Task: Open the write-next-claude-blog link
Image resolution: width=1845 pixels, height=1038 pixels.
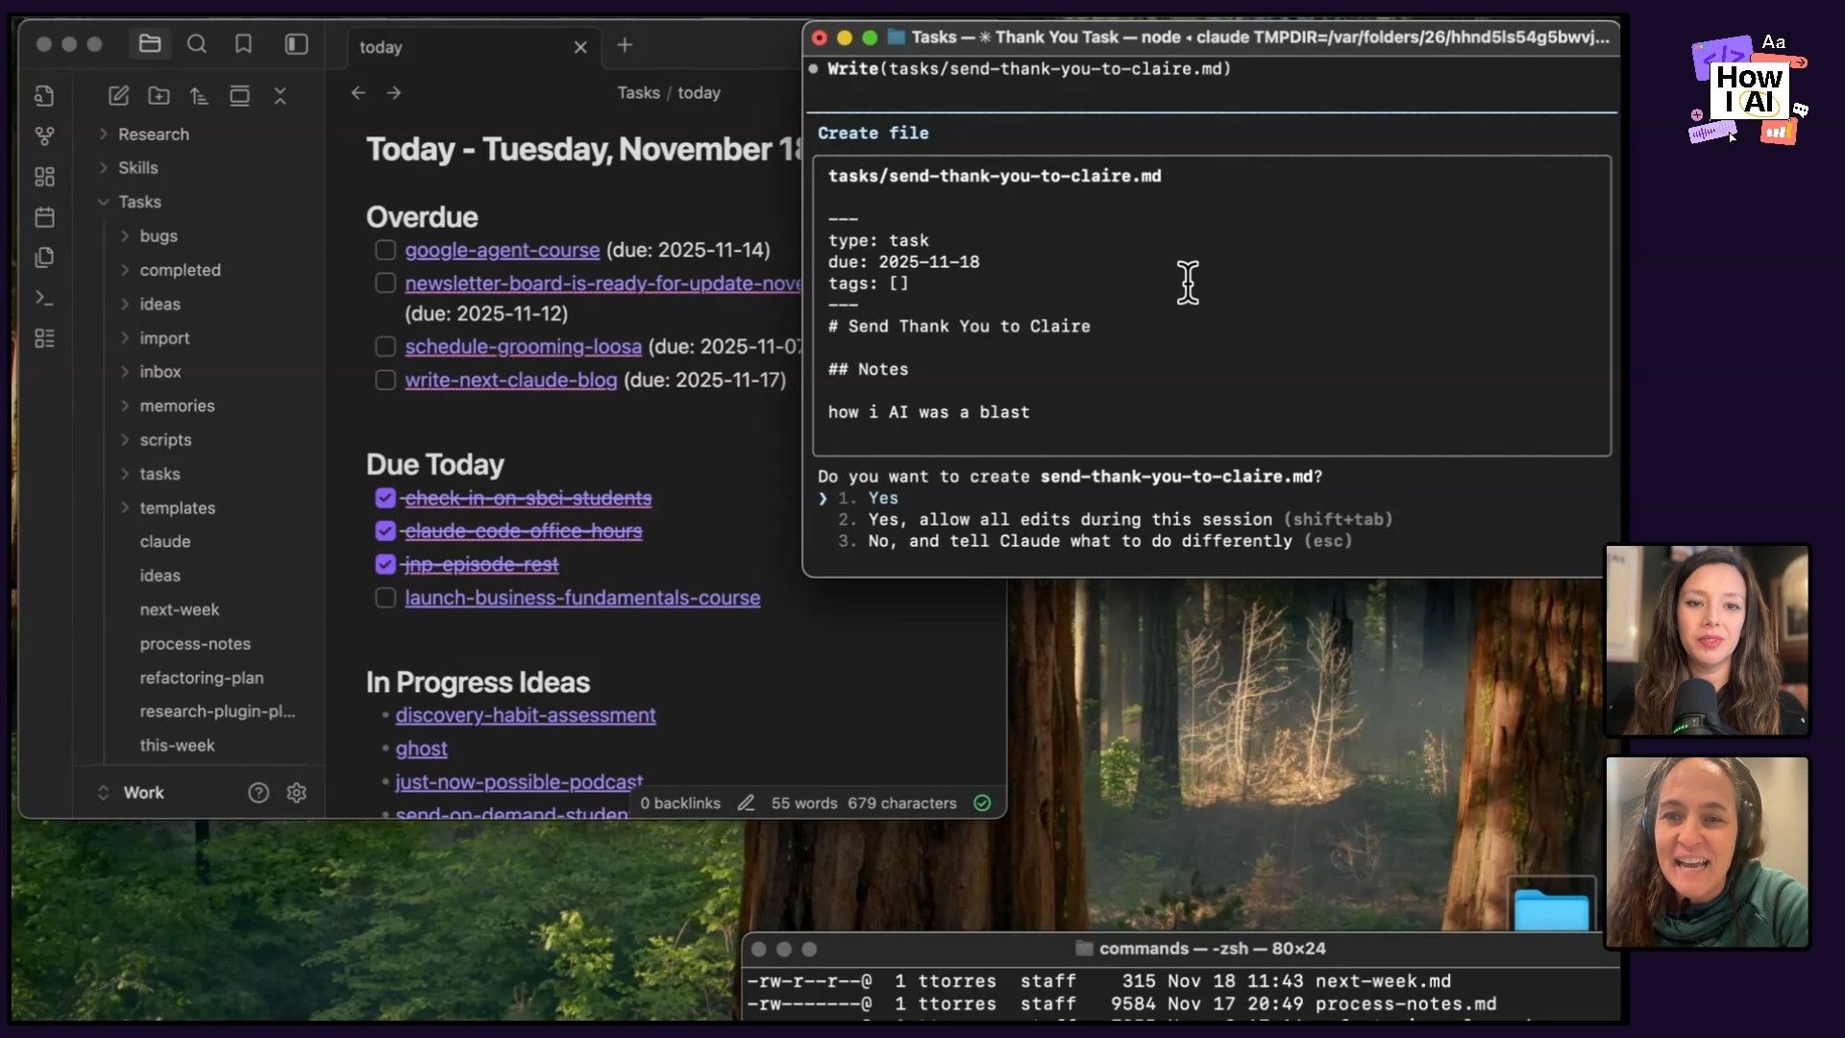Action: coord(510,380)
